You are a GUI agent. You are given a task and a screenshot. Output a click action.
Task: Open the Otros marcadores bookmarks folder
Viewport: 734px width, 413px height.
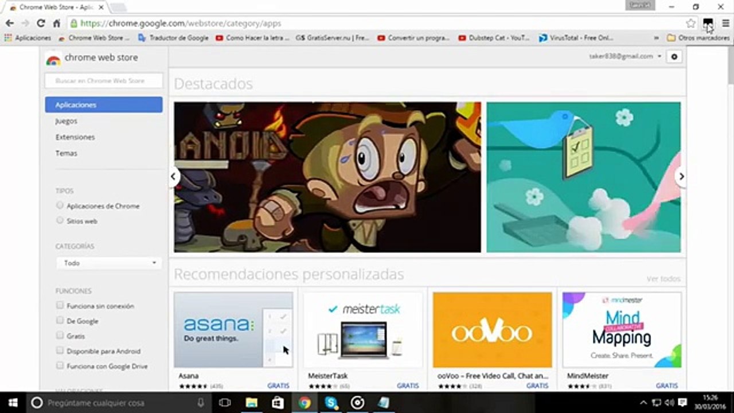coord(698,38)
